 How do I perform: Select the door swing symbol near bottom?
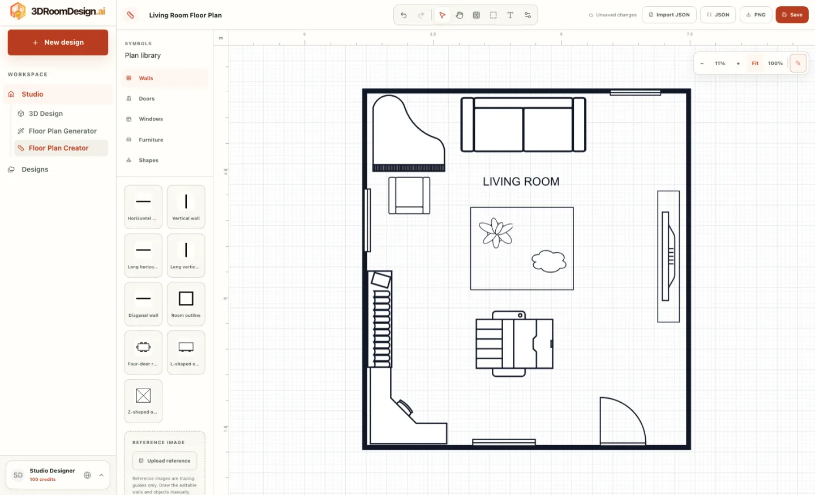(x=623, y=420)
